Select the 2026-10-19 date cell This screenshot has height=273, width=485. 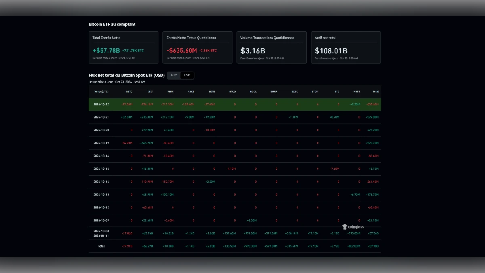coord(101,143)
